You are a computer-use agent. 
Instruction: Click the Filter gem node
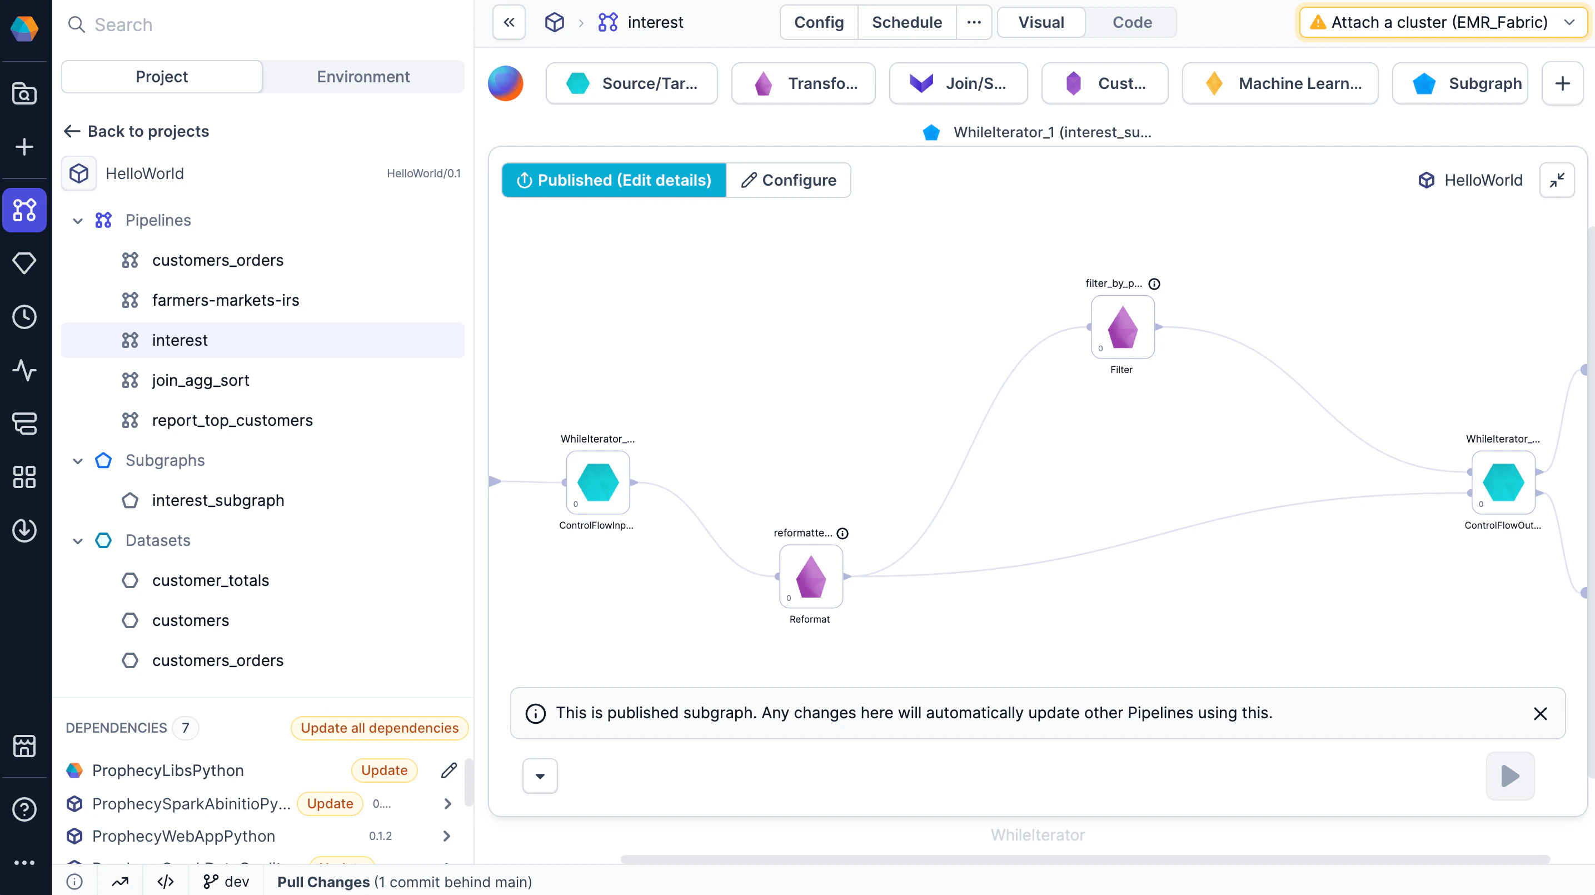pos(1122,326)
